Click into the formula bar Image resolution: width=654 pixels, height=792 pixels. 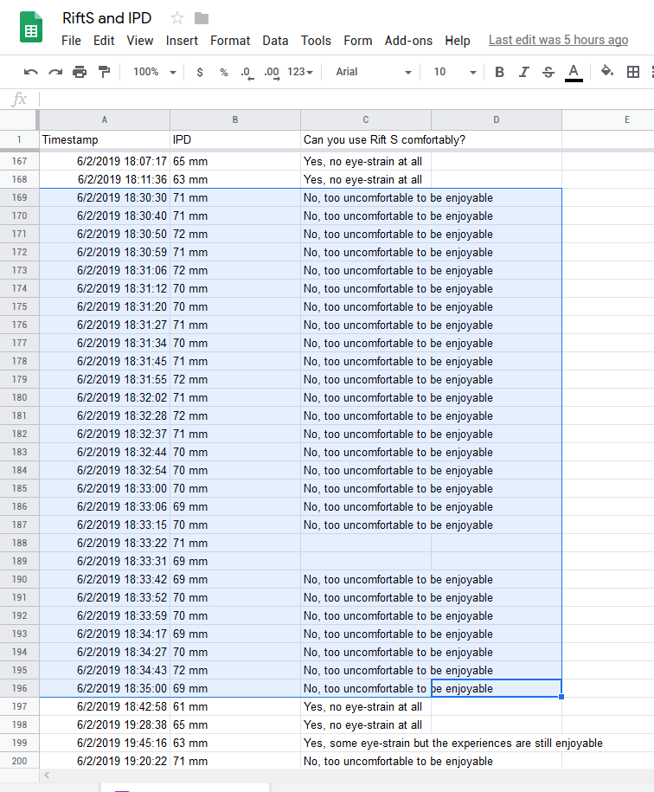click(x=346, y=99)
